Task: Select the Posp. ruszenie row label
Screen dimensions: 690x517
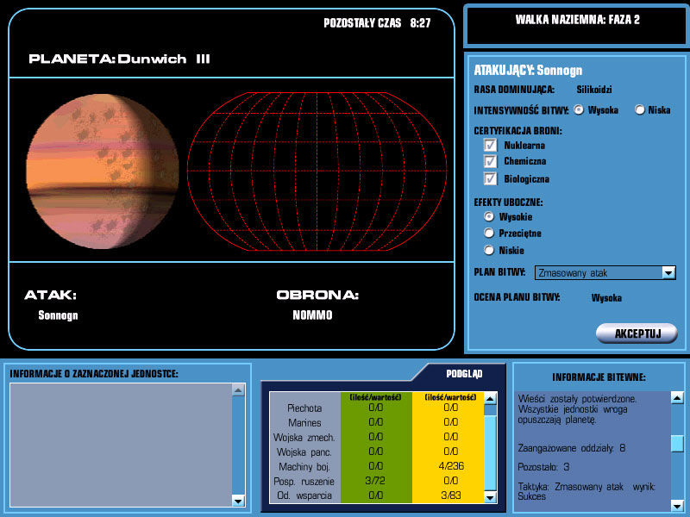Action: click(304, 482)
